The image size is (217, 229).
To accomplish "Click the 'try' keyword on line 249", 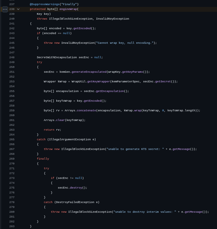I will [39, 62].
